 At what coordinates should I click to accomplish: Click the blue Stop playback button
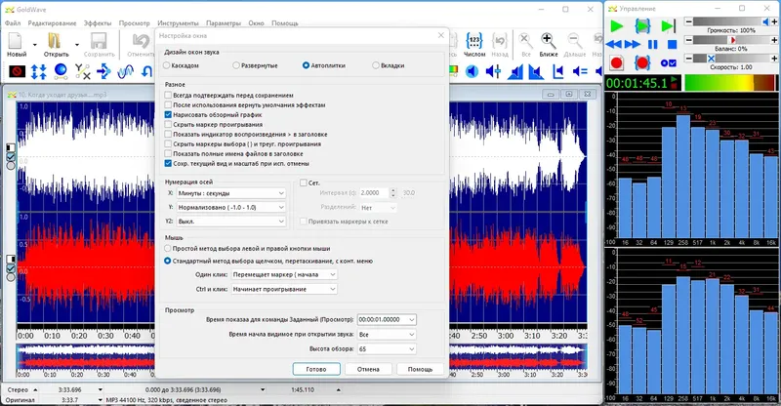(671, 45)
